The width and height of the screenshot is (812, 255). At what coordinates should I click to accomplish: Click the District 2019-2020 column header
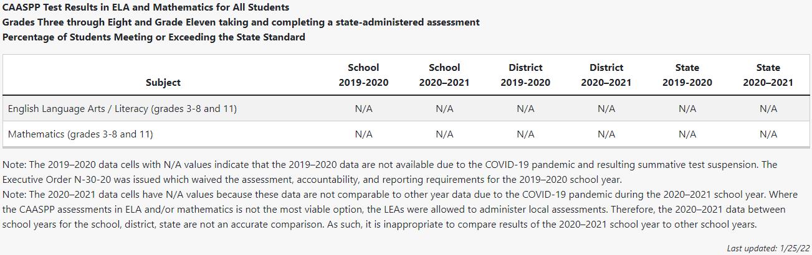525,75
